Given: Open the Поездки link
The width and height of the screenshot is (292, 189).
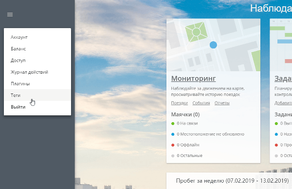Looking at the screenshot, I should [179, 103].
